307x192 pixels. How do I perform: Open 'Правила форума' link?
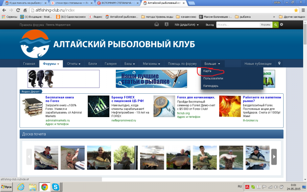pyautogui.click(x=32, y=25)
